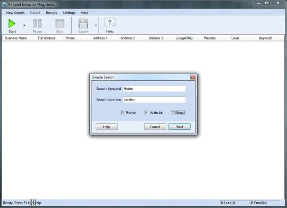Image resolution: width=287 pixels, height=208 pixels.
Task: Click the Search Keyword label
Action: point(108,89)
